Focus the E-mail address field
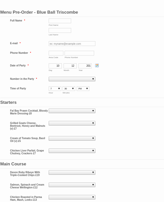 (x=72, y=43)
